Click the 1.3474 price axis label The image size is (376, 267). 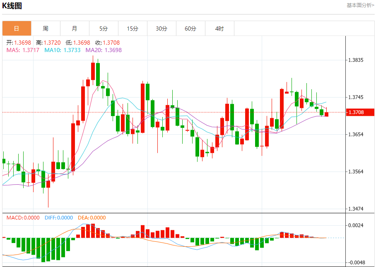pos(356,209)
